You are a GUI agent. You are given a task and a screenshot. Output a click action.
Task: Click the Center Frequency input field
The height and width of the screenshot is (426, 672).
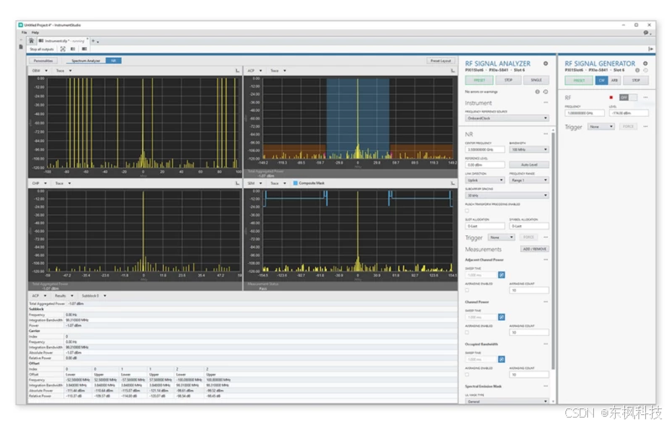(x=485, y=150)
